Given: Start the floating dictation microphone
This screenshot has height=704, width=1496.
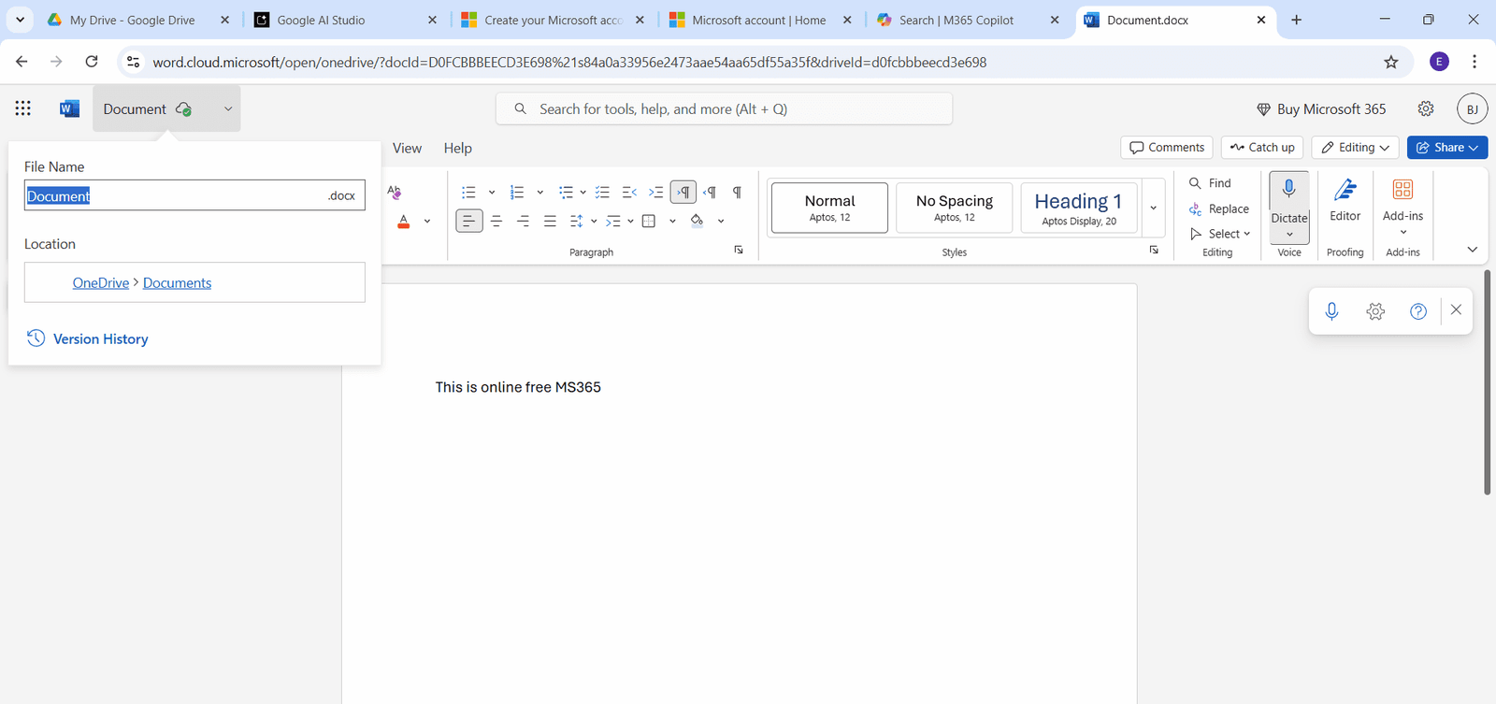Looking at the screenshot, I should click(x=1331, y=311).
